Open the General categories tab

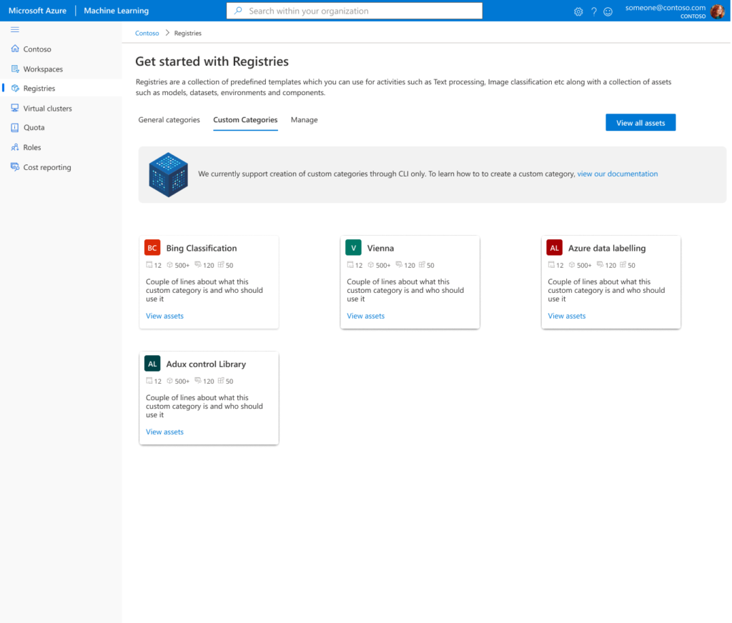pyautogui.click(x=169, y=120)
